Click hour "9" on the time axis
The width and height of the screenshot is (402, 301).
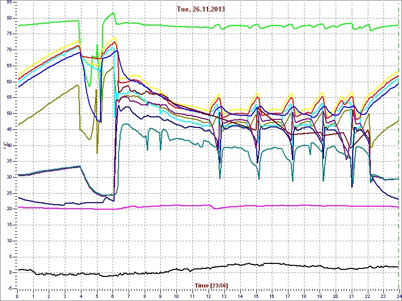[160, 296]
